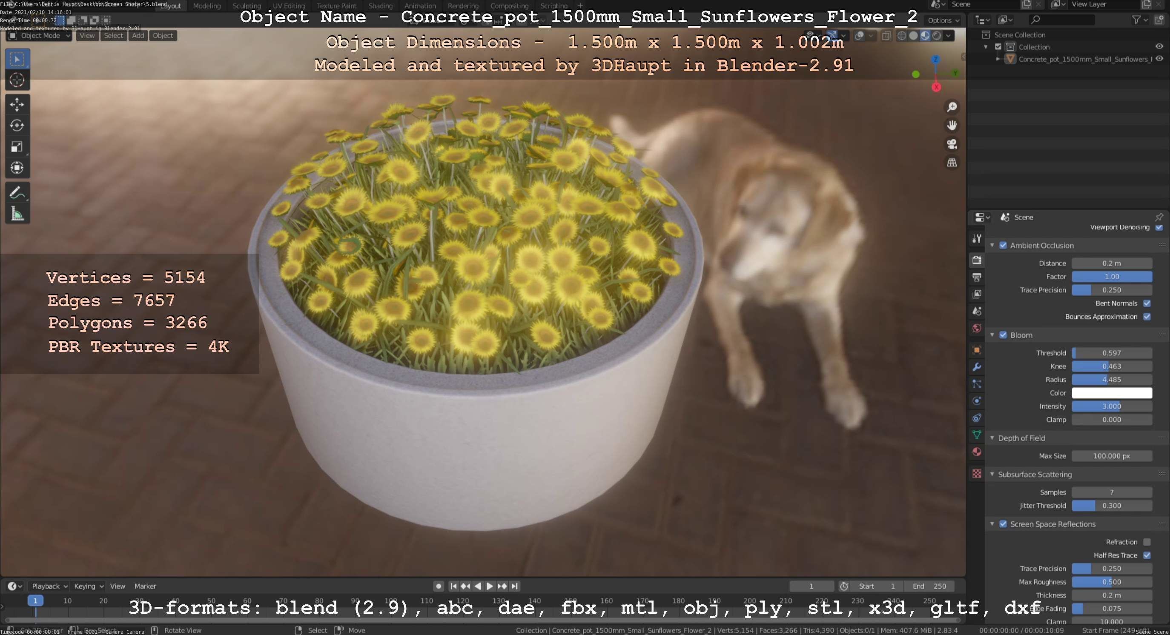Switch perspective/orthographic with grid icon
Viewport: 1170px width, 635px height.
pyautogui.click(x=952, y=163)
